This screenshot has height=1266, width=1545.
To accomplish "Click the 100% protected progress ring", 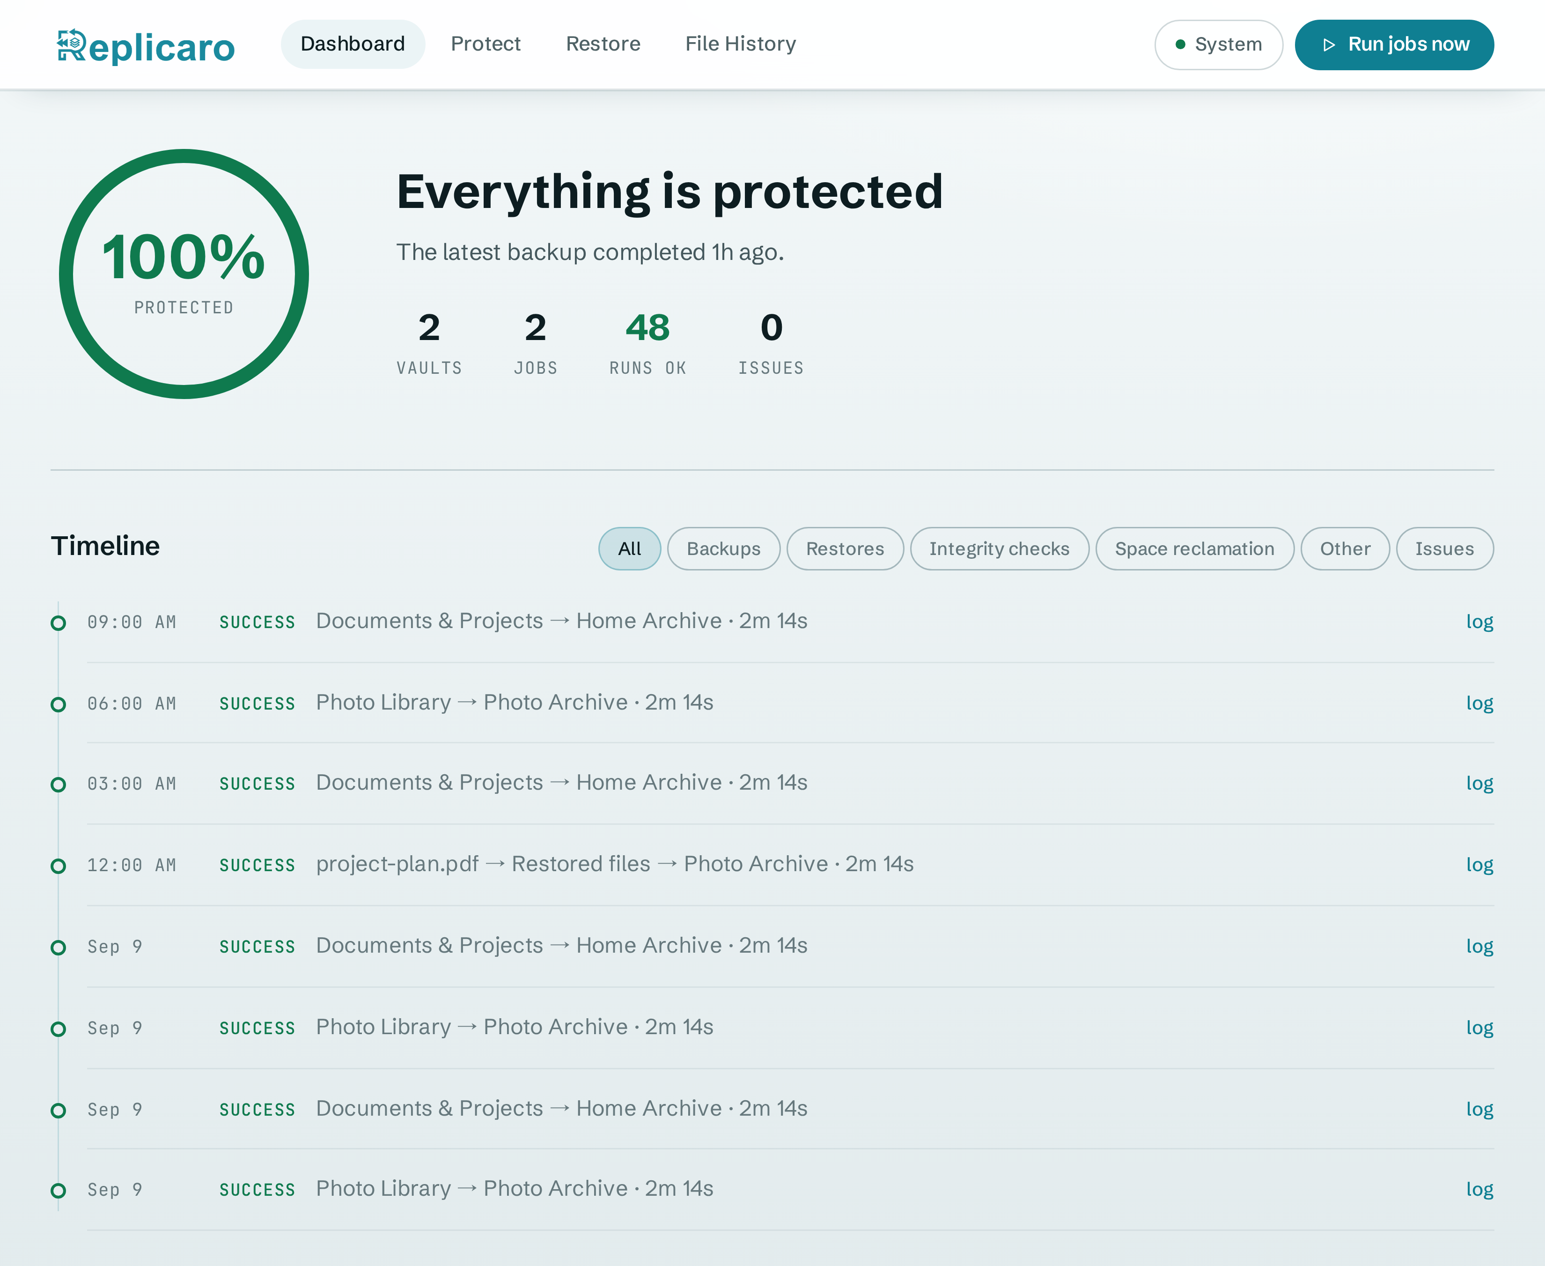I will pos(184,274).
